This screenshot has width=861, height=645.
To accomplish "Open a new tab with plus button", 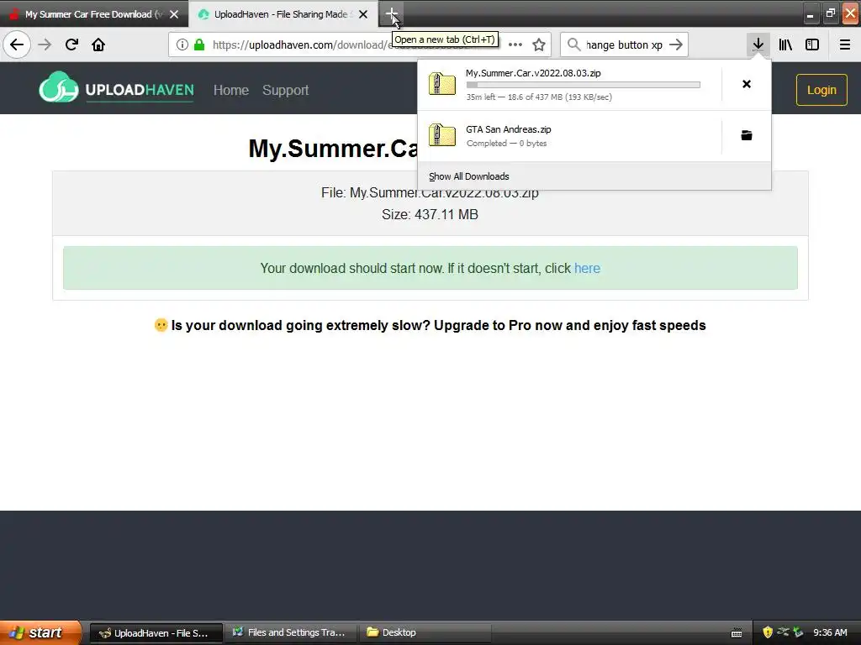I will pos(392,13).
